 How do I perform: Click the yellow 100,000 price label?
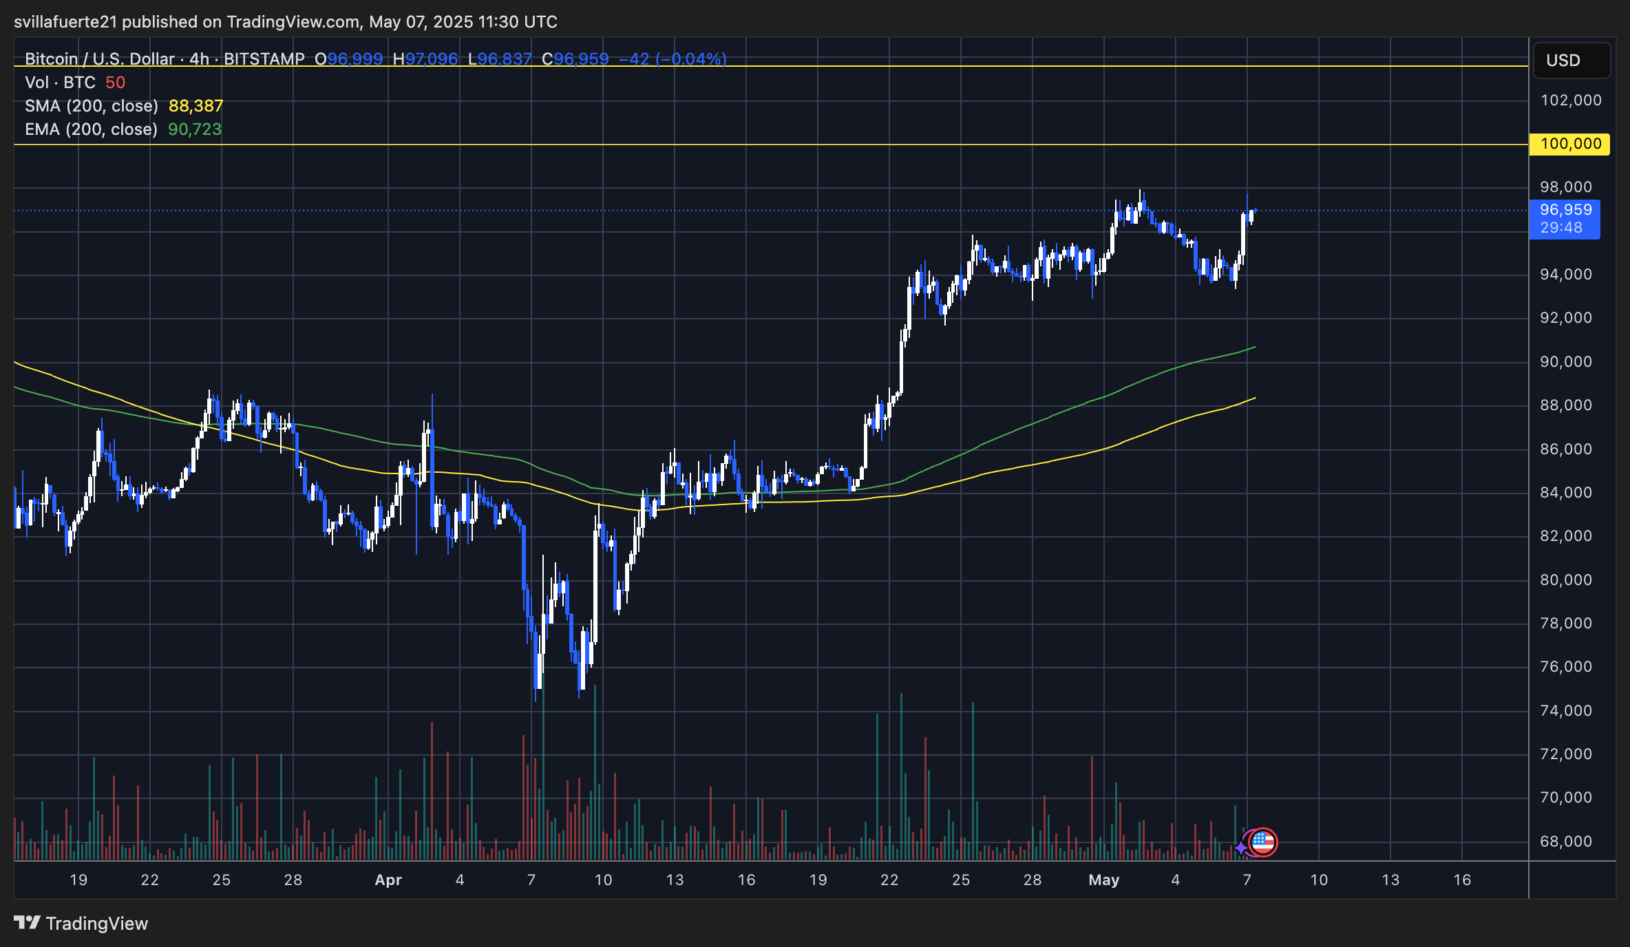pos(1570,144)
